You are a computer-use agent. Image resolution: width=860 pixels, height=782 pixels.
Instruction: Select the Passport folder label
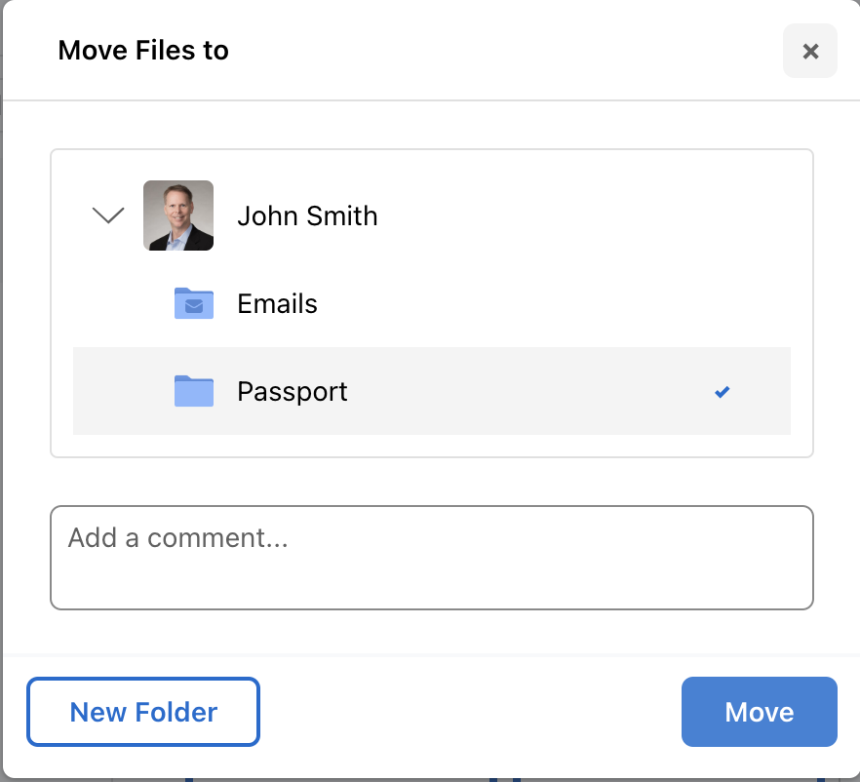point(293,392)
